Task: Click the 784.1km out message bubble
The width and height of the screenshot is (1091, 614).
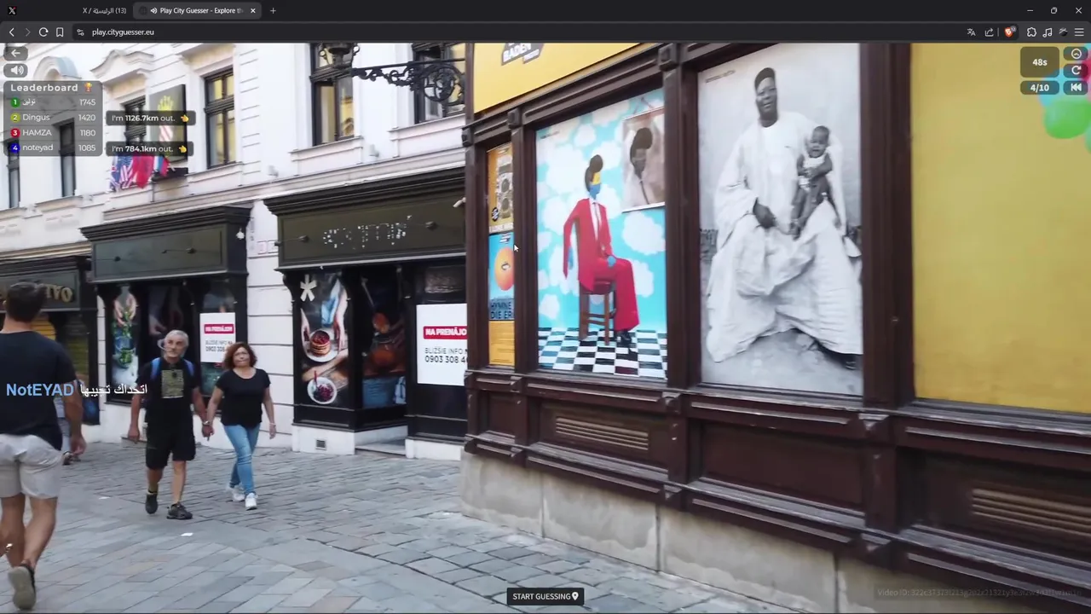Action: 150,148
